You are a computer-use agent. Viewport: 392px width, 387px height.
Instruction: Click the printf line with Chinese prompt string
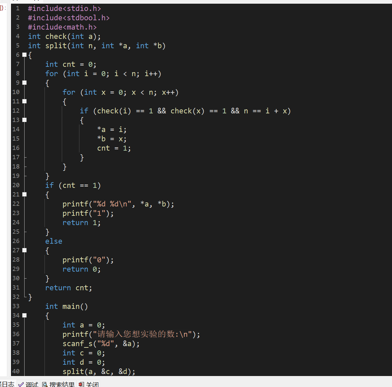131,334
